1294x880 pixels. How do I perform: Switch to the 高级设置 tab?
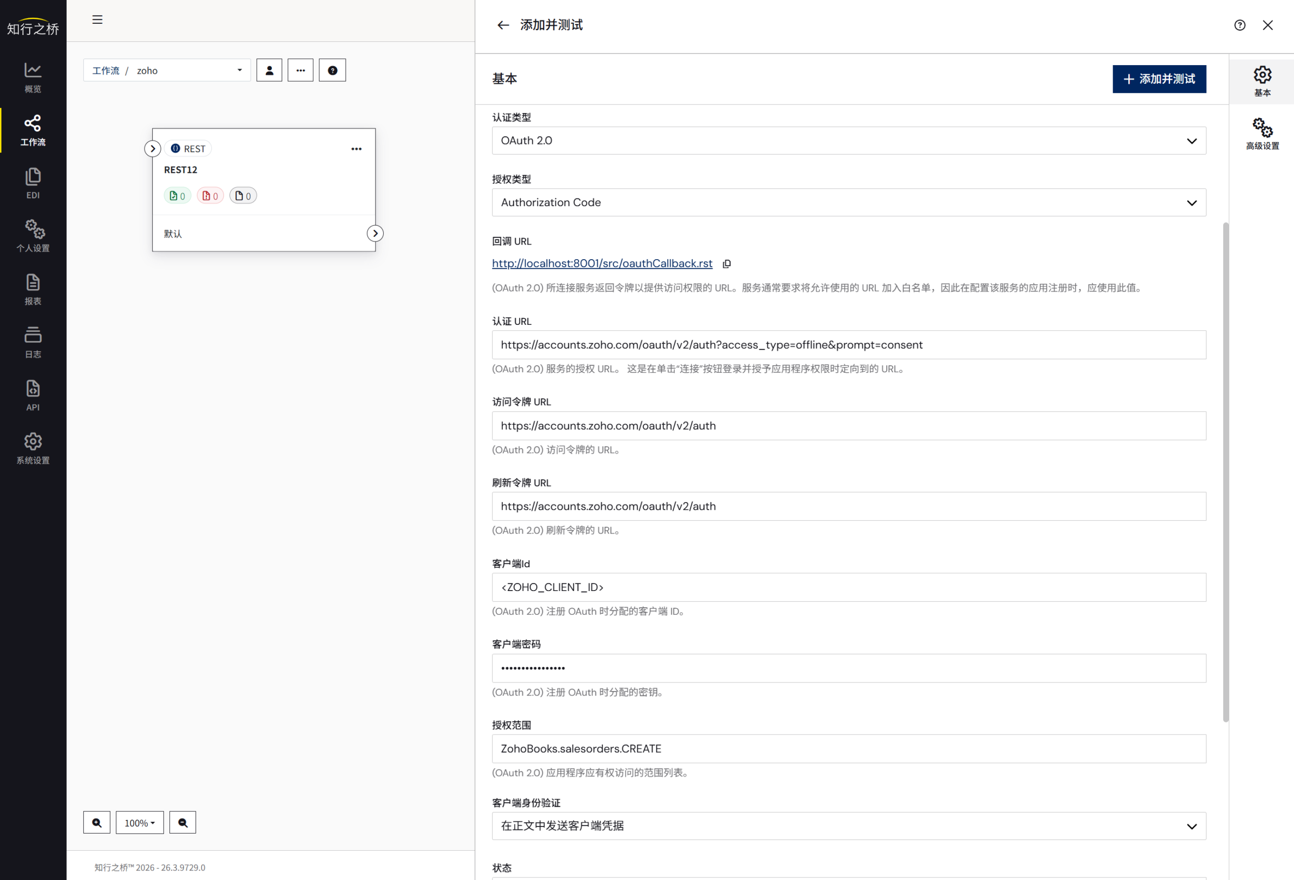click(1262, 134)
